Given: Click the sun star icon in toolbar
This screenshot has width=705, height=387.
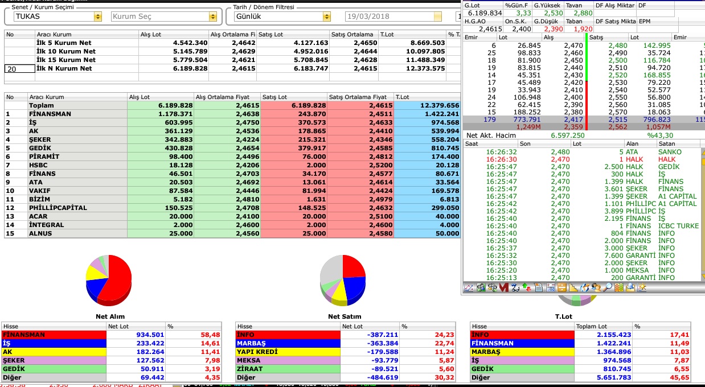Looking at the screenshot, I should 642,288.
